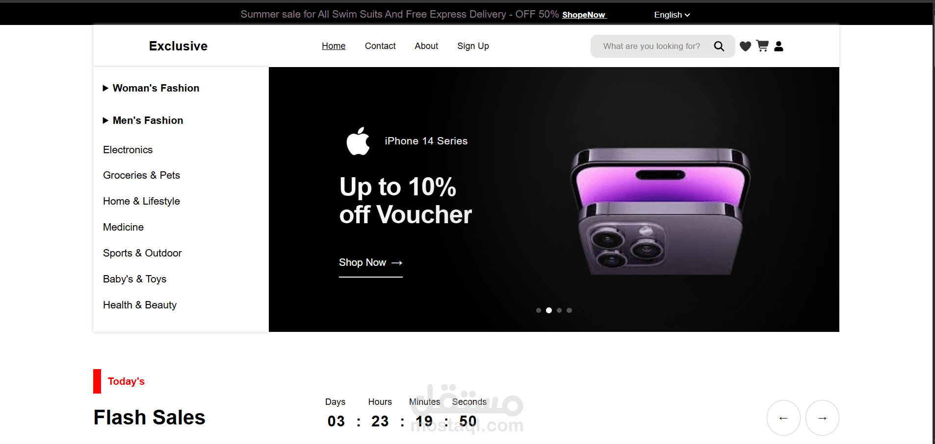This screenshot has height=444, width=935.
Task: Click the Apple logo in banner
Action: tap(358, 141)
